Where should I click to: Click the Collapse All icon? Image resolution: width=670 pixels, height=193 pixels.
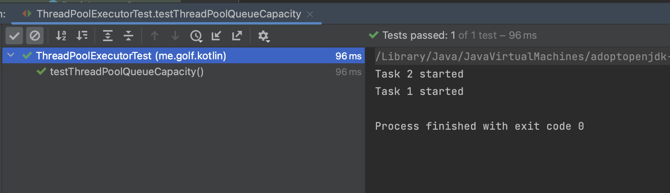click(x=128, y=36)
